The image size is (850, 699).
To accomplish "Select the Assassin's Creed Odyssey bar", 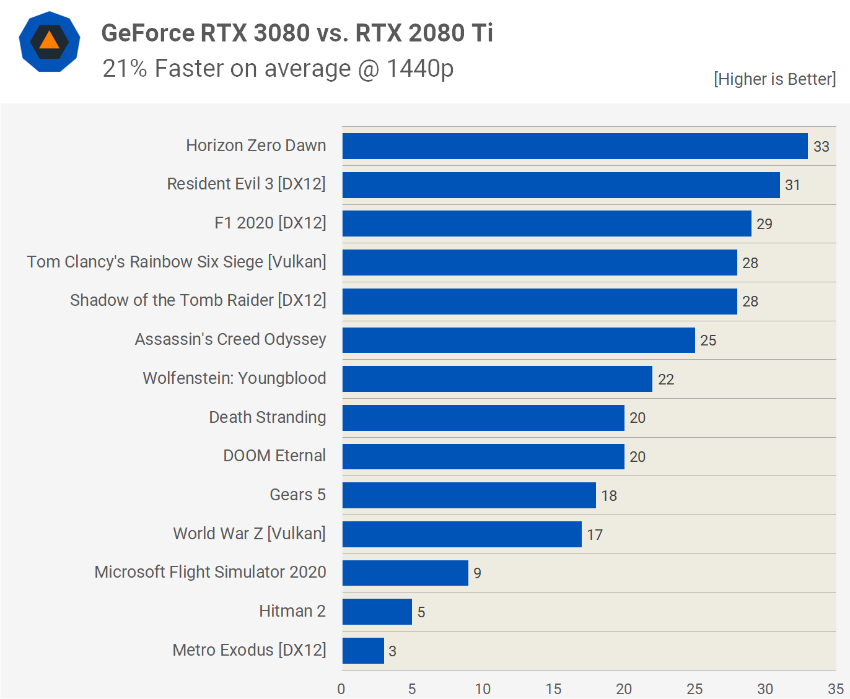I will (x=518, y=340).
